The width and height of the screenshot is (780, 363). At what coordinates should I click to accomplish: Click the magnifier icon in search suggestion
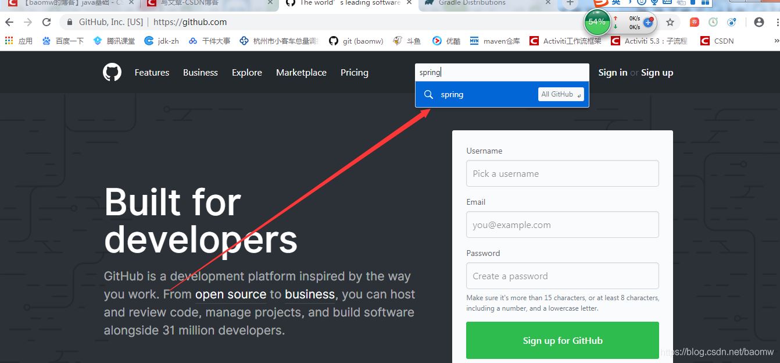[x=428, y=94]
